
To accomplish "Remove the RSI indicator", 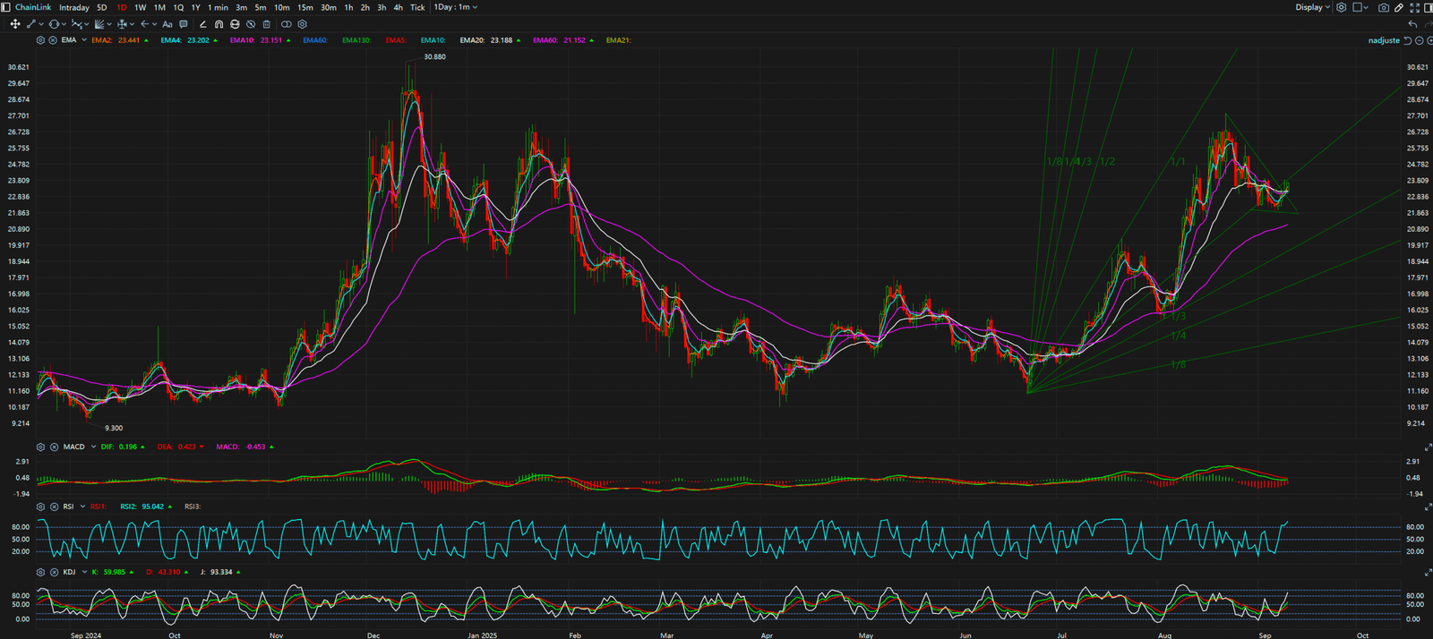I will pos(54,507).
